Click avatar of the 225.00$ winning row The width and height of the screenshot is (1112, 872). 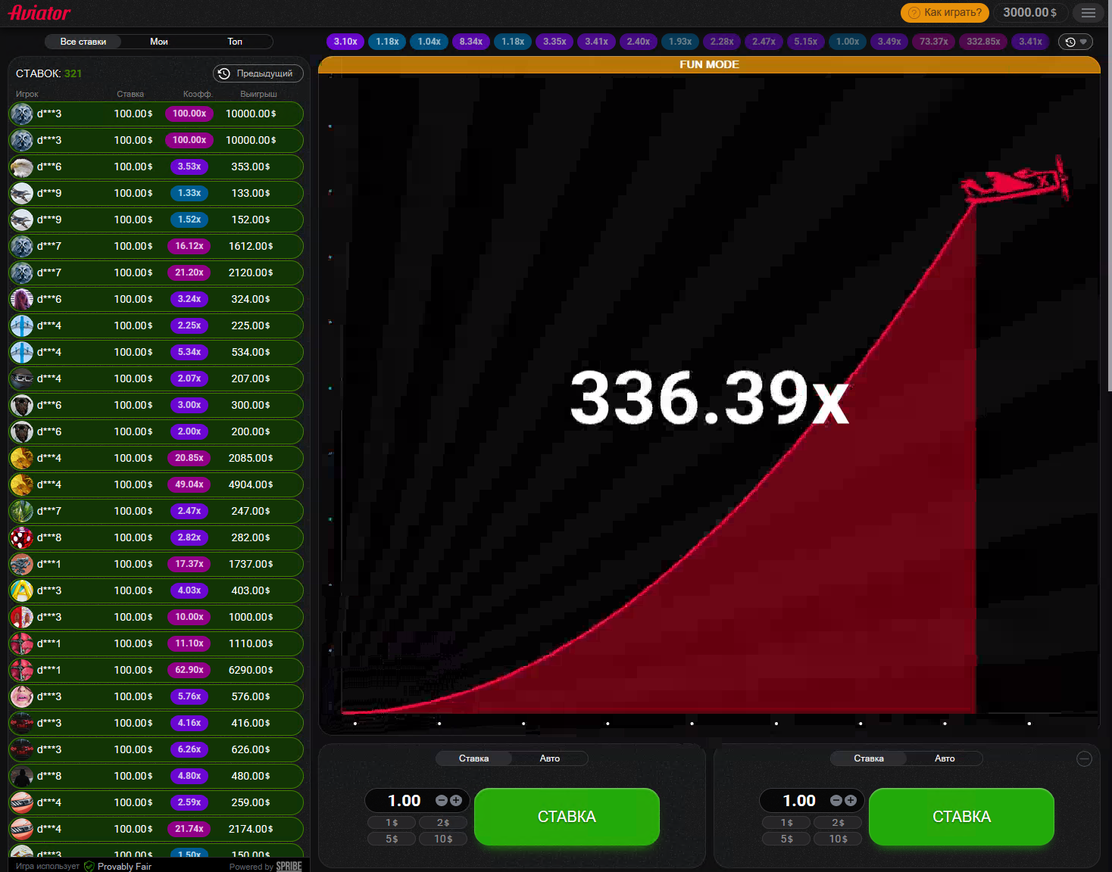pos(22,325)
